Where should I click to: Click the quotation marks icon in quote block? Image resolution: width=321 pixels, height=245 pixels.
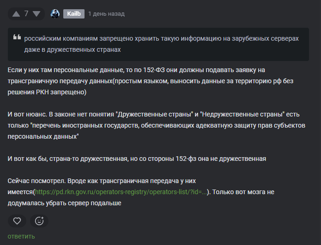pos(17,37)
